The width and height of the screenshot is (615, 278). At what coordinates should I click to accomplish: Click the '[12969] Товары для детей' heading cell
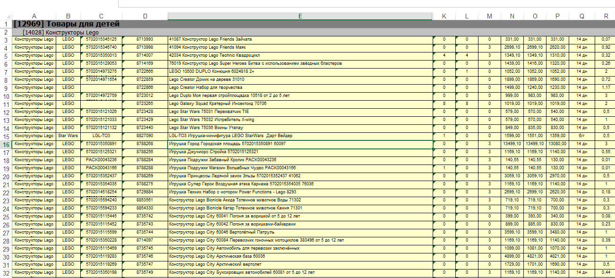(x=66, y=24)
